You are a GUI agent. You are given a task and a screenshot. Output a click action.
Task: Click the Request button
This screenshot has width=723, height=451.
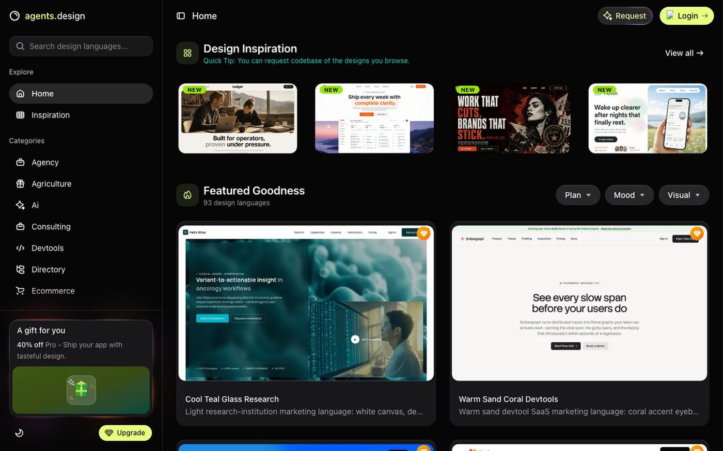click(x=625, y=16)
